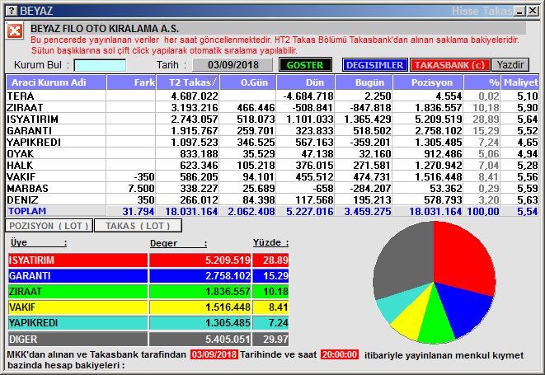Click Pozisyon value 912.486 for OYAK
The width and height of the screenshot is (545, 375).
click(443, 153)
